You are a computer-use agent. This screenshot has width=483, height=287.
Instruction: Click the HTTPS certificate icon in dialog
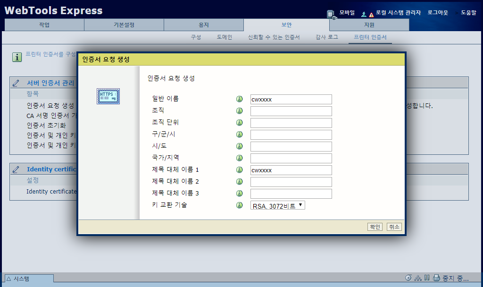108,96
